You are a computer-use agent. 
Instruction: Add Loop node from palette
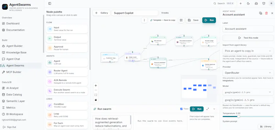click(x=67, y=115)
